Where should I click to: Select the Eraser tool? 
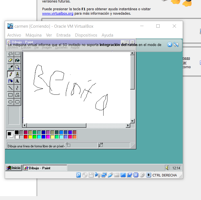11,60
